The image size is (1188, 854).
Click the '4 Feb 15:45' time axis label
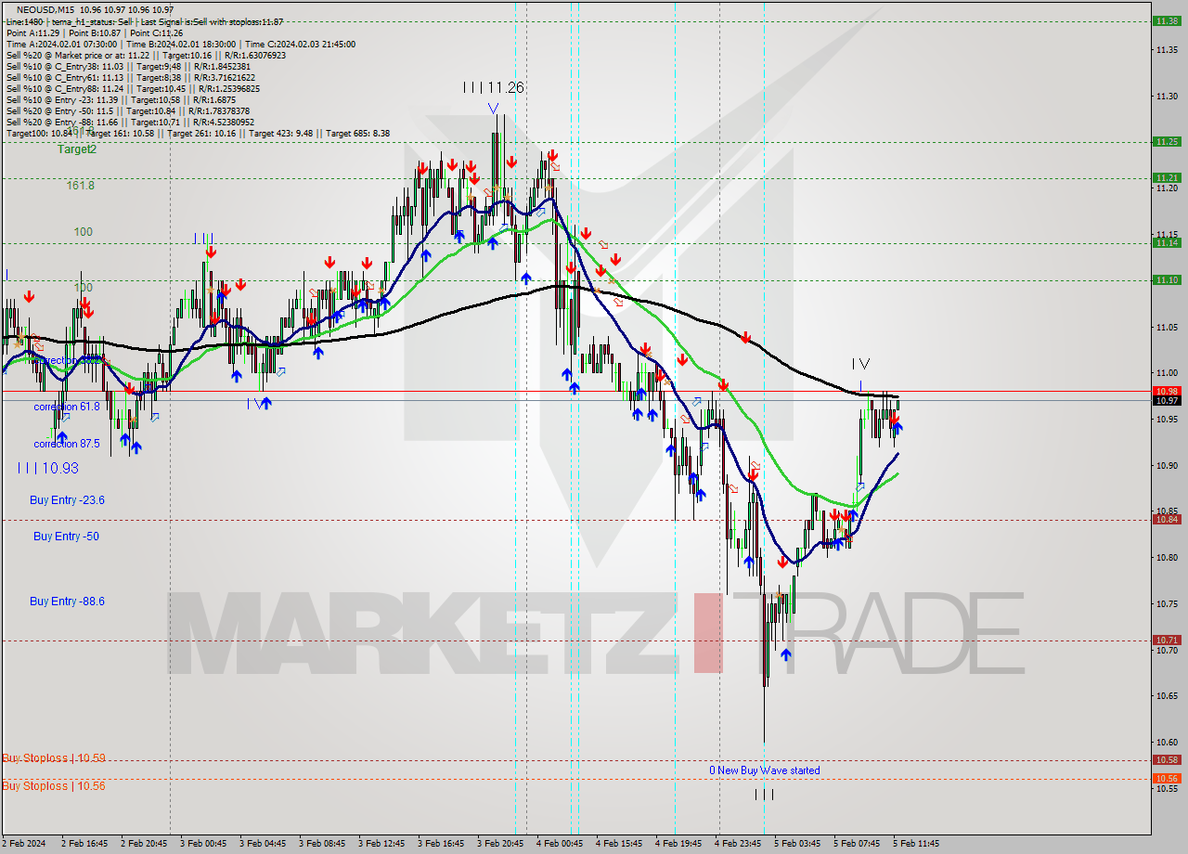618,844
